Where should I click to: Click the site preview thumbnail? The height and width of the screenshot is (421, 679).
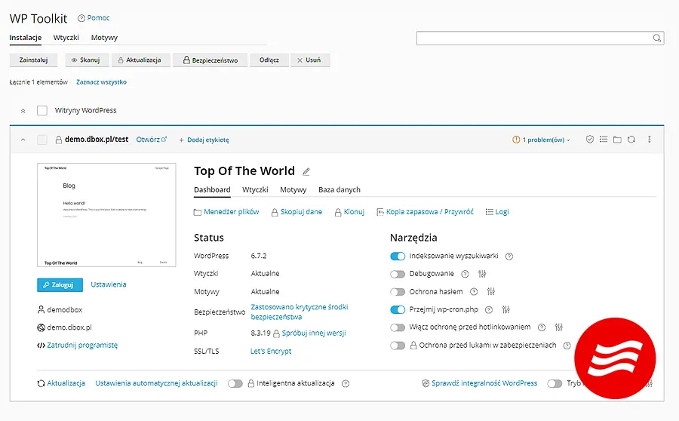(106, 215)
